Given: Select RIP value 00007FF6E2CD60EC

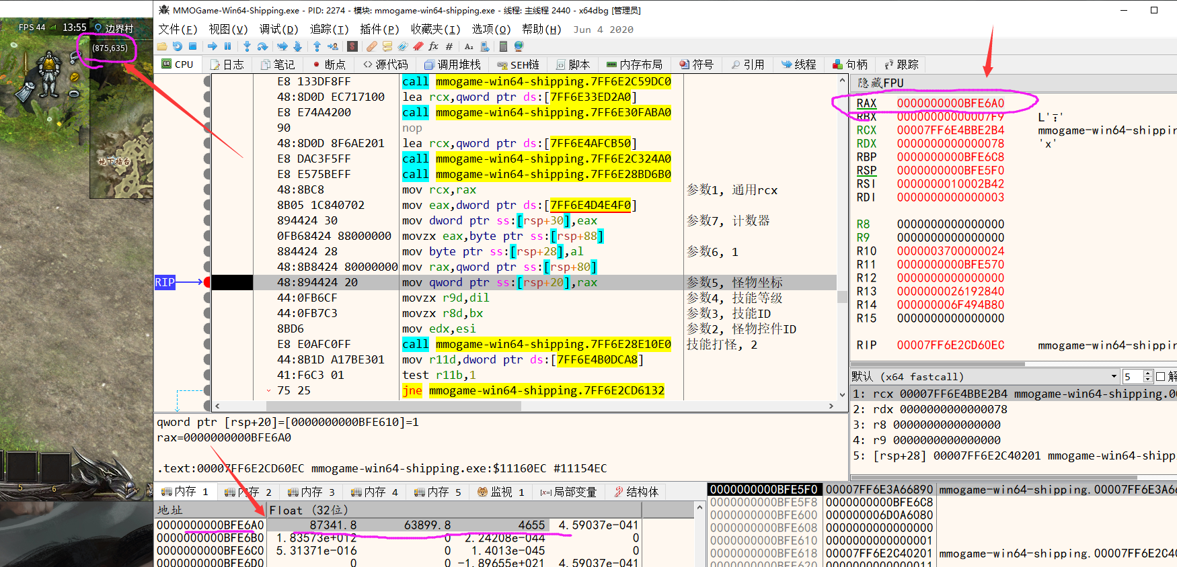Looking at the screenshot, I should [950, 345].
